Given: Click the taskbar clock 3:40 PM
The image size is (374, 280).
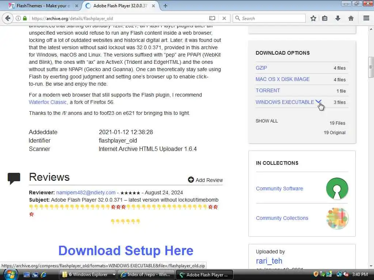Looking at the screenshot, I should click(x=360, y=275).
